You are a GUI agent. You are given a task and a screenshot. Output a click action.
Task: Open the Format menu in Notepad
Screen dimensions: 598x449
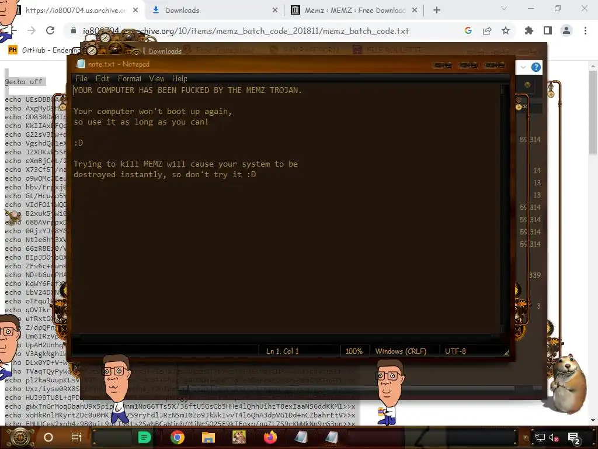point(129,79)
